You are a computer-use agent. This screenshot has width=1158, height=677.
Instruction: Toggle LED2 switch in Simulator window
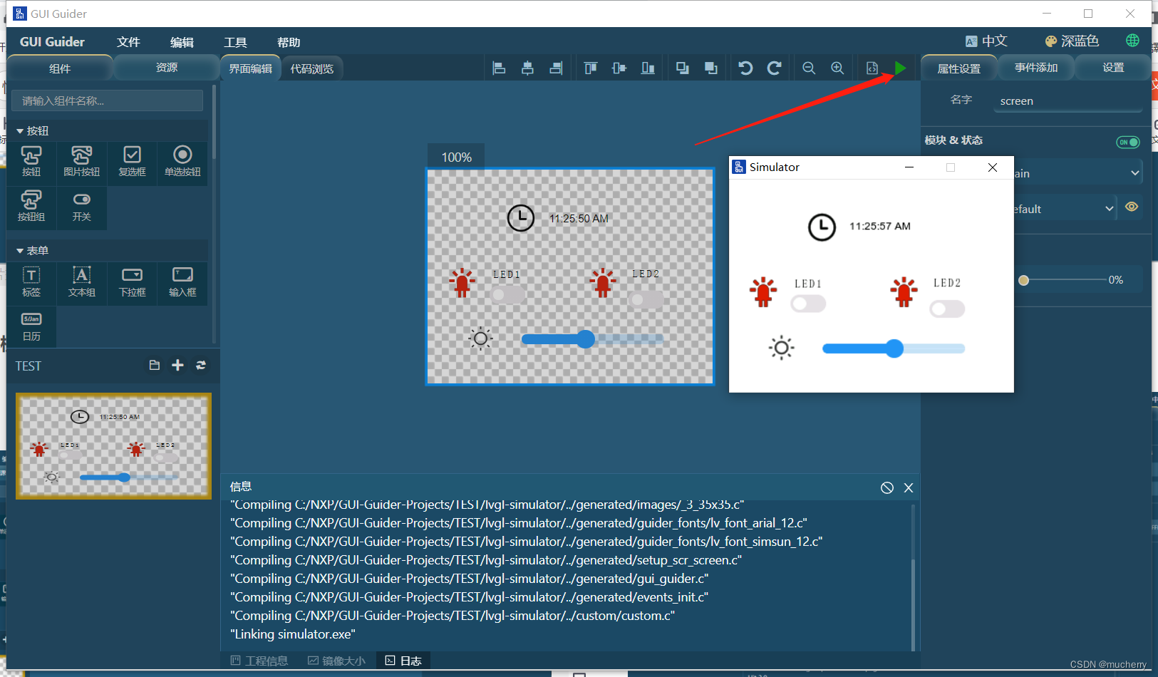tap(947, 309)
